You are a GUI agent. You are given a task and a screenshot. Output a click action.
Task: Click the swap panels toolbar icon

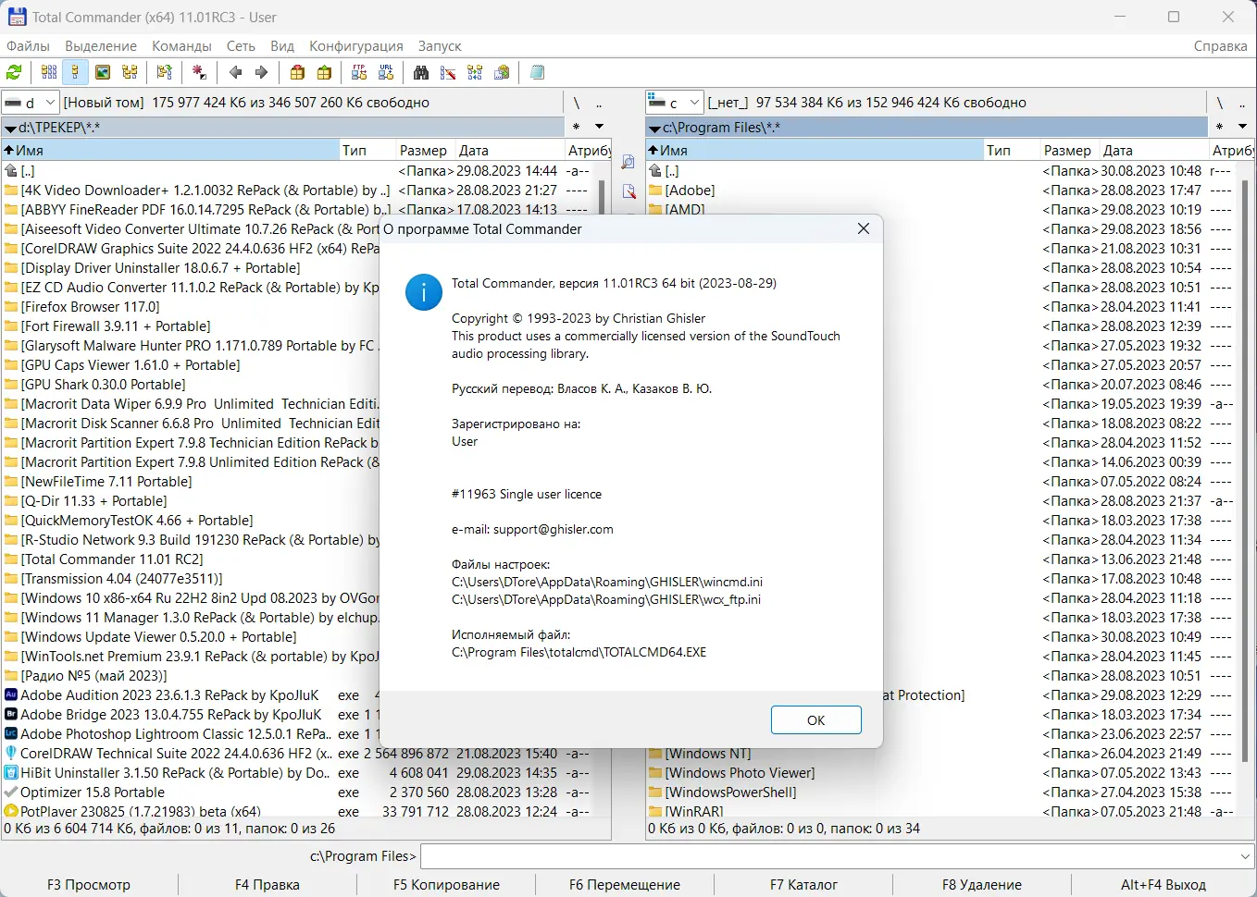click(165, 72)
